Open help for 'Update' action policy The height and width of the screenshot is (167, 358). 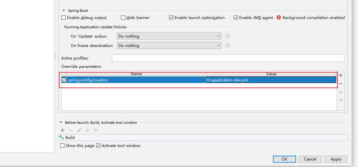coord(228,36)
